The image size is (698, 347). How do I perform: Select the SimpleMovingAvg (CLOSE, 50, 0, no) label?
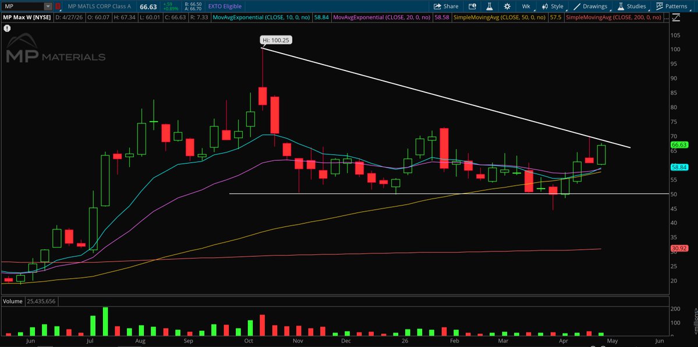499,17
